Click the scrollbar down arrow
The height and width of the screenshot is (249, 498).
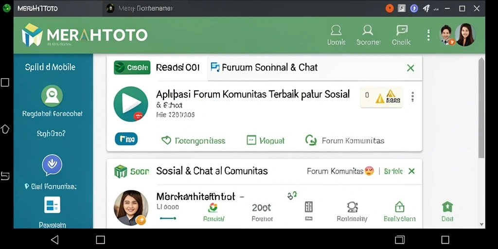pyautogui.click(x=481, y=224)
